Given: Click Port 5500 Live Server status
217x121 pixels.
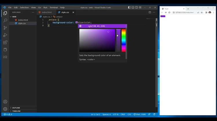Looking at the screenshot, I should coord(140,114).
